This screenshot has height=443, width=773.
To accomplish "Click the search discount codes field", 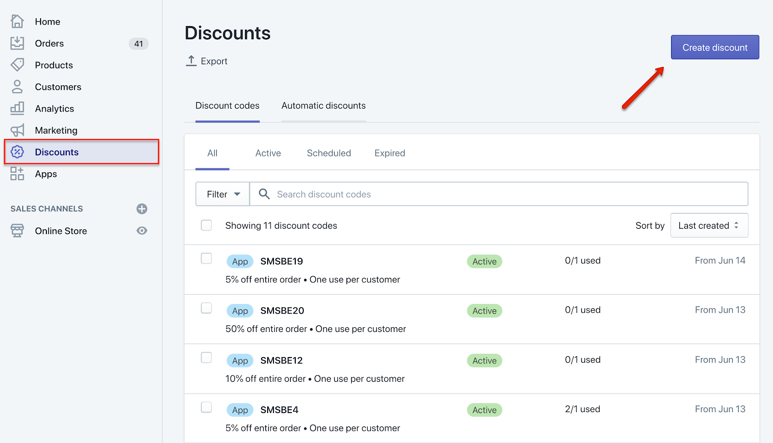I will (435, 194).
